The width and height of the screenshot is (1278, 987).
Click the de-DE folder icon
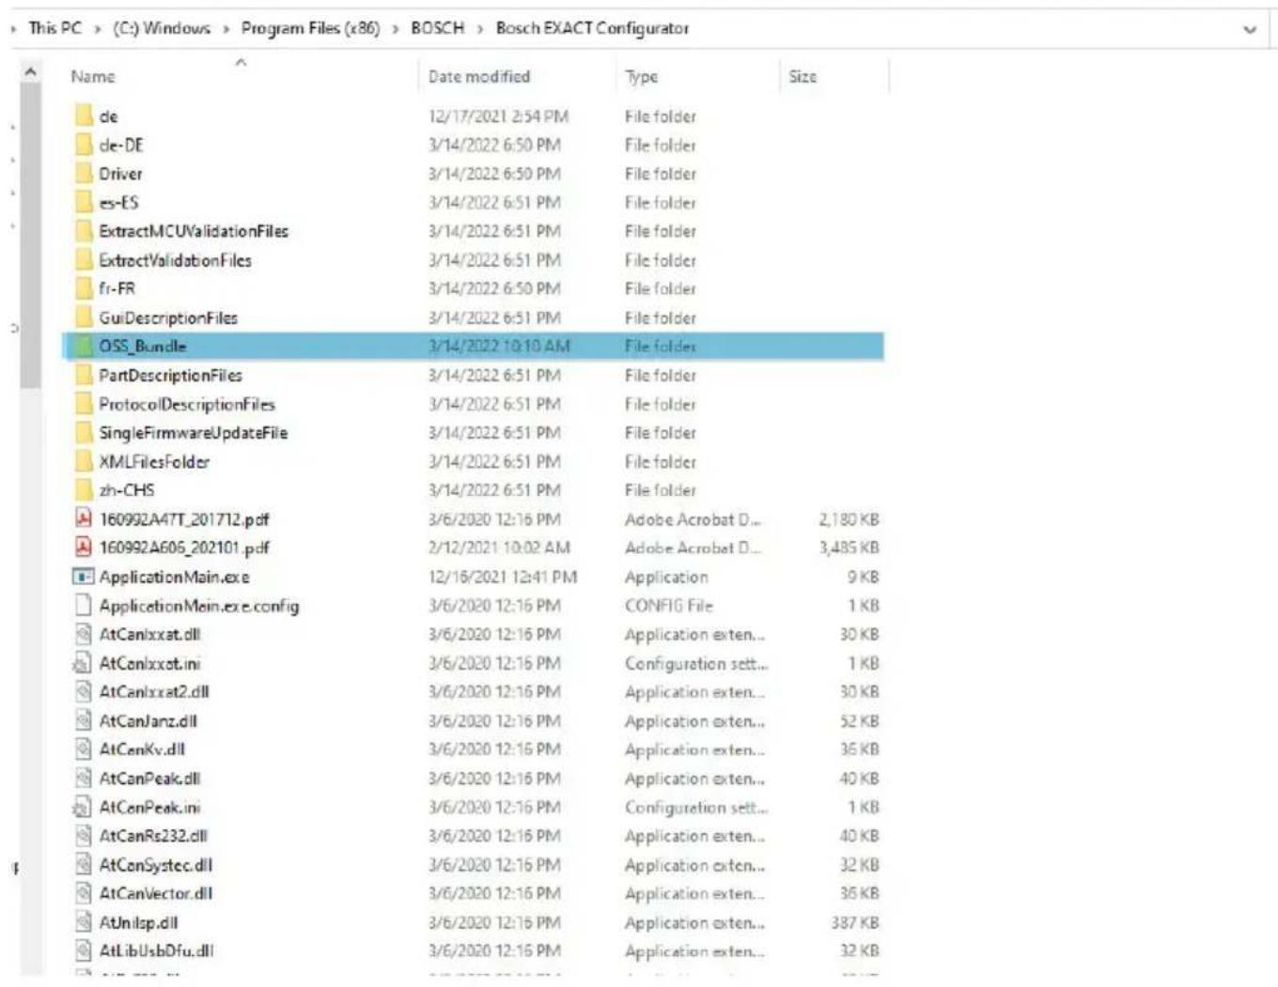click(84, 146)
